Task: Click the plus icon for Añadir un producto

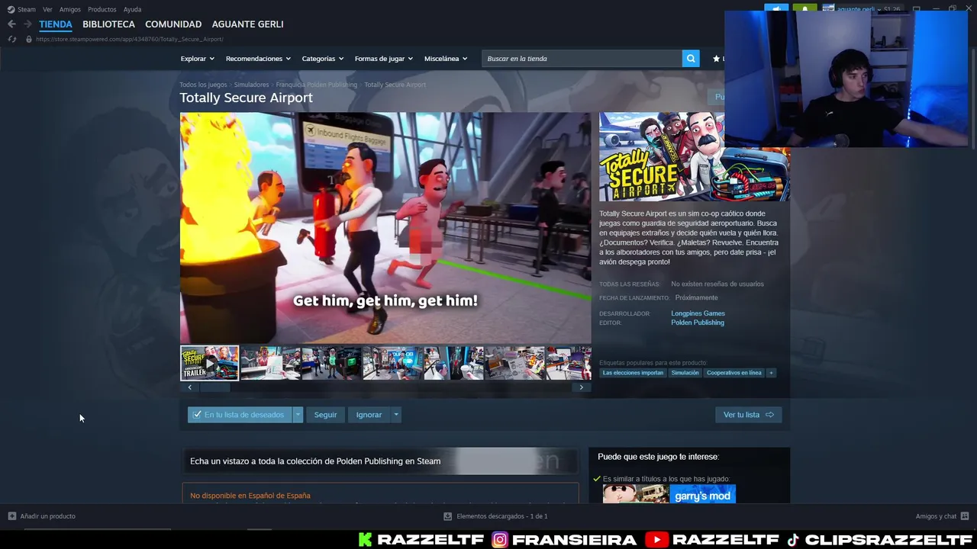Action: point(11,516)
